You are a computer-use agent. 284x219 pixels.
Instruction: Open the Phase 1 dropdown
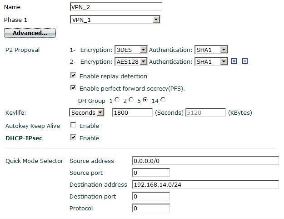coord(115,20)
